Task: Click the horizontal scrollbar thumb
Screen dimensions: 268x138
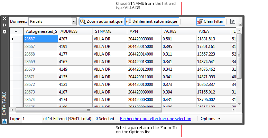Action: pos(89,110)
